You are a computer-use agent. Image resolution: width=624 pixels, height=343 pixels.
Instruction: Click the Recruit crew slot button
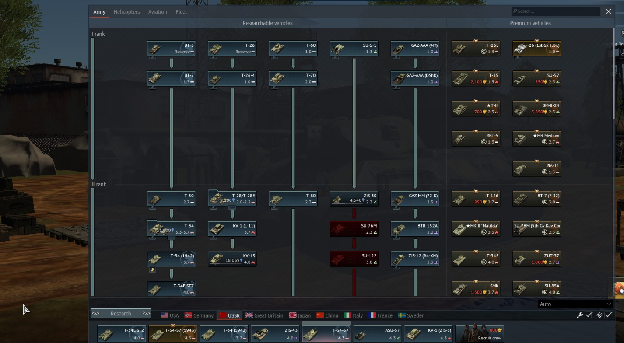[480, 333]
